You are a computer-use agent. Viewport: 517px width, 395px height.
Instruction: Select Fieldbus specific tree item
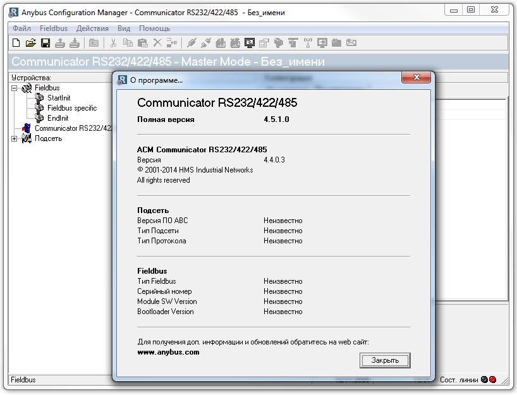click(x=71, y=108)
